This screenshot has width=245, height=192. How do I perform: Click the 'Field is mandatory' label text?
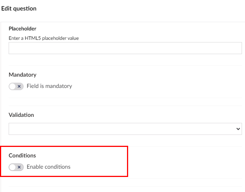pos(49,86)
